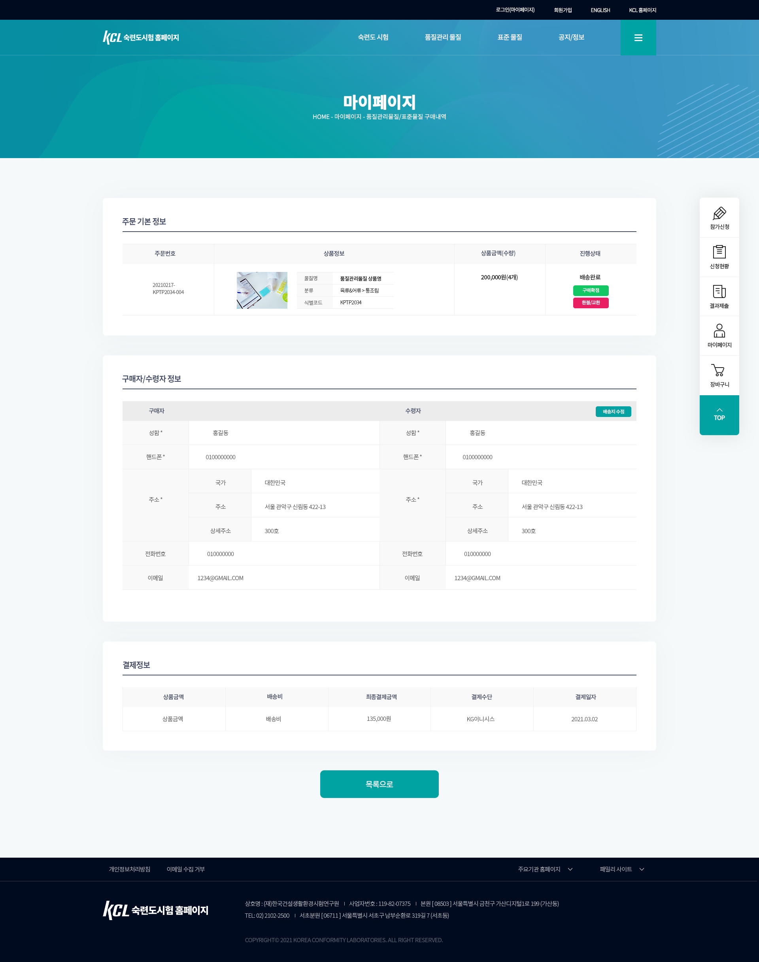This screenshot has height=962, width=759.
Task: Open the 마이페이지 person icon
Action: pos(719,331)
